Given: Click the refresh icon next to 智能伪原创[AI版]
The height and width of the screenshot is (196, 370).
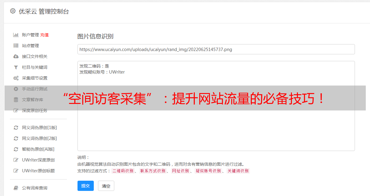Looking at the screenshot, I should (16, 149).
